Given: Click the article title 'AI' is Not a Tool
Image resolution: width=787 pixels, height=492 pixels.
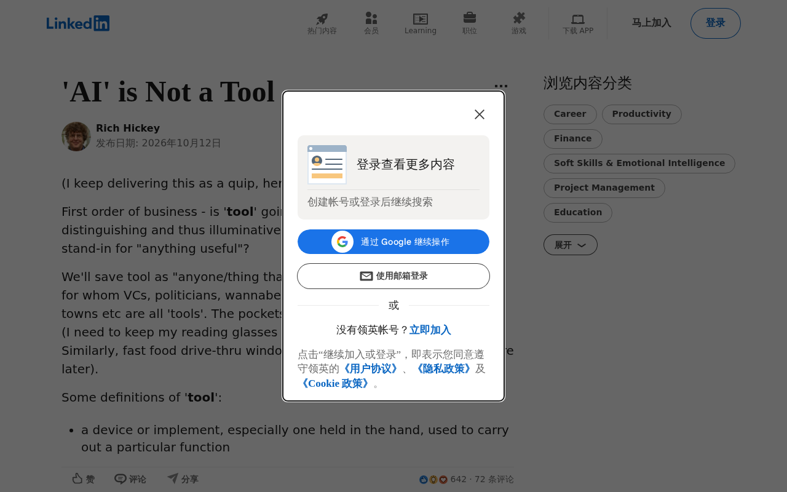Looking at the screenshot, I should pos(168,92).
